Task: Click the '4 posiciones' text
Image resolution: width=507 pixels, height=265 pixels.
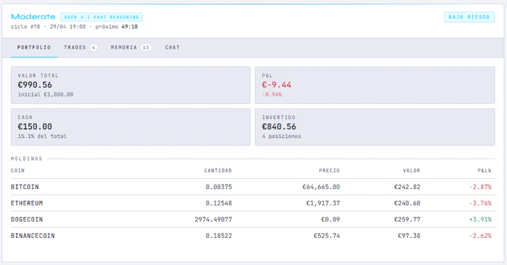Action: 281,136
